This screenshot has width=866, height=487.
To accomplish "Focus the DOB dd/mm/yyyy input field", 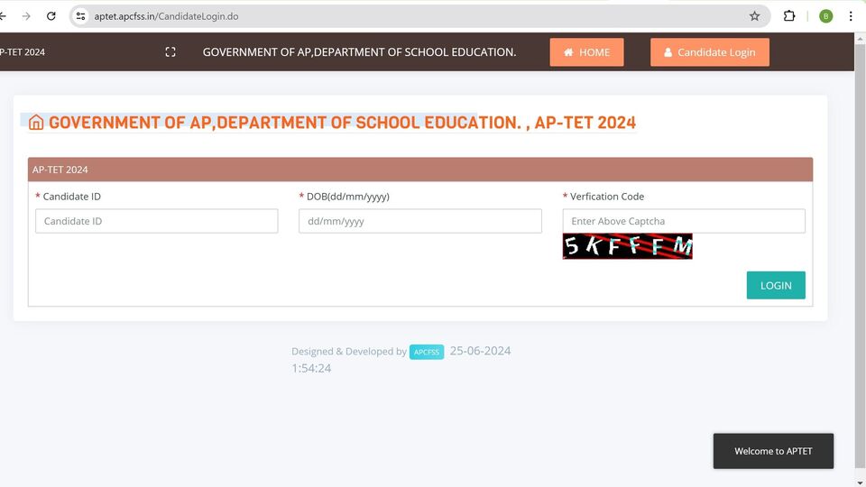I will click(x=419, y=221).
